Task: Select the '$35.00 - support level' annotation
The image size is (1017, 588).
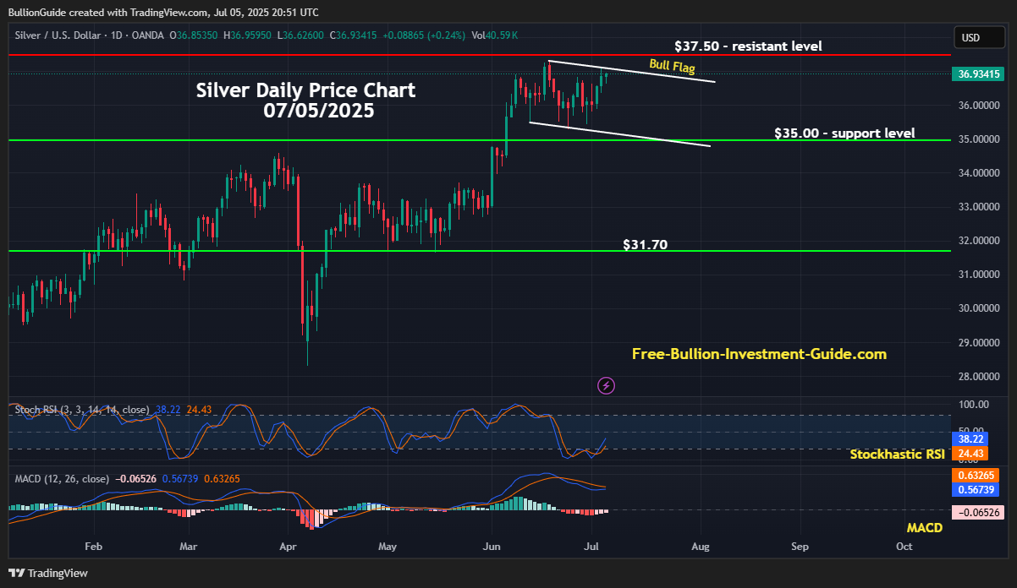Action: pyautogui.click(x=844, y=133)
